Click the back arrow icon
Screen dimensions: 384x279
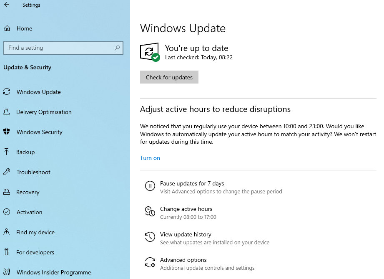(7, 5)
